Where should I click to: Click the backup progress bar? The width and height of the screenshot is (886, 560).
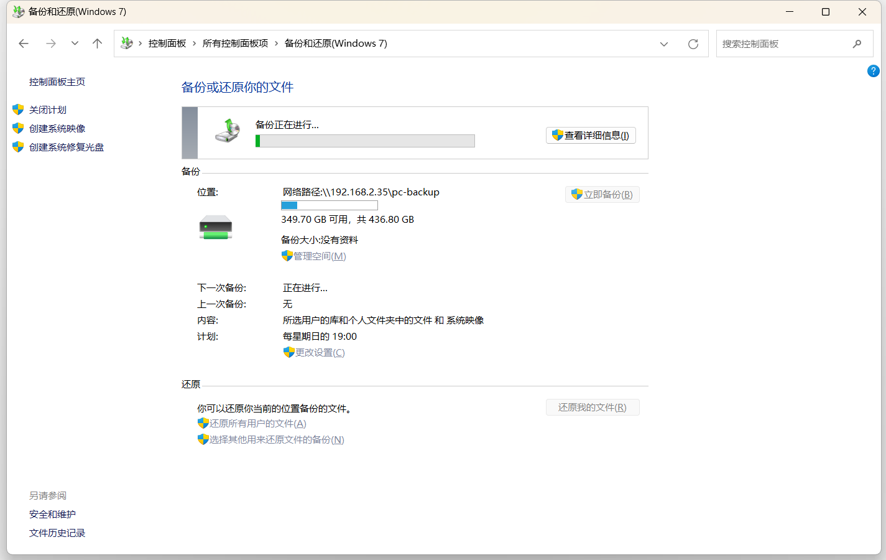coord(365,141)
